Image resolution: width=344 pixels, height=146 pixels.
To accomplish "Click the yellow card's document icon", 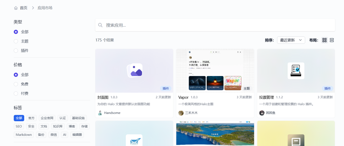I will click(x=296, y=140).
